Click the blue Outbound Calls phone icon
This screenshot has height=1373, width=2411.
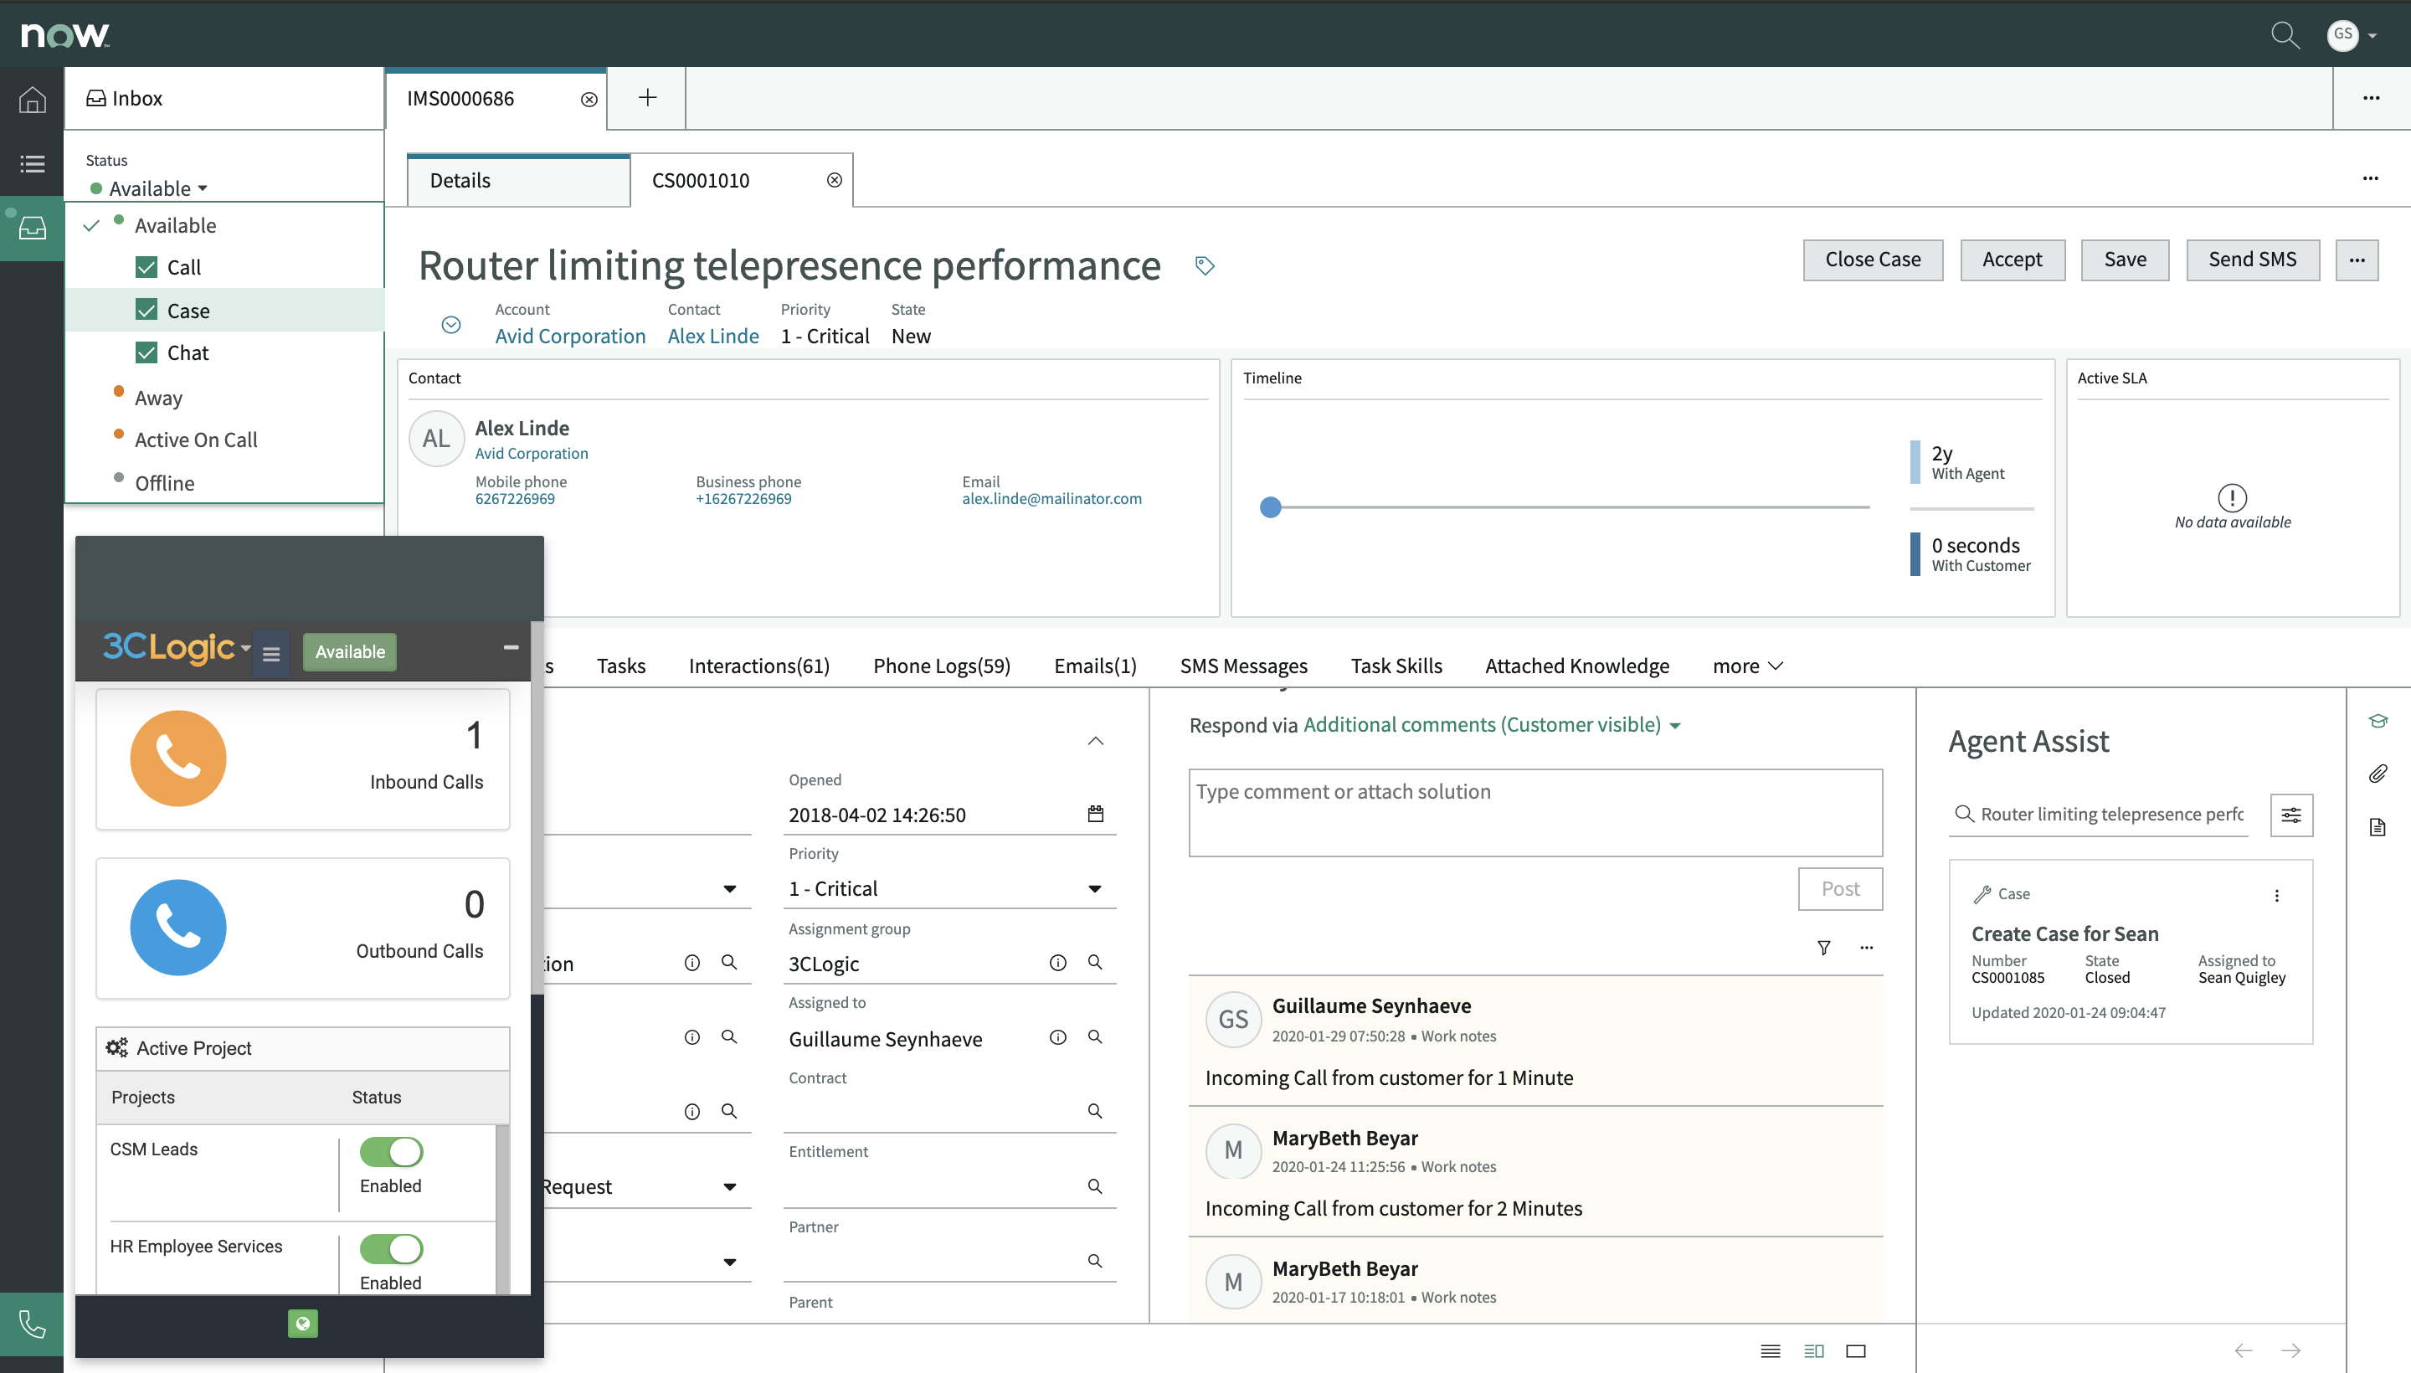[x=177, y=927]
